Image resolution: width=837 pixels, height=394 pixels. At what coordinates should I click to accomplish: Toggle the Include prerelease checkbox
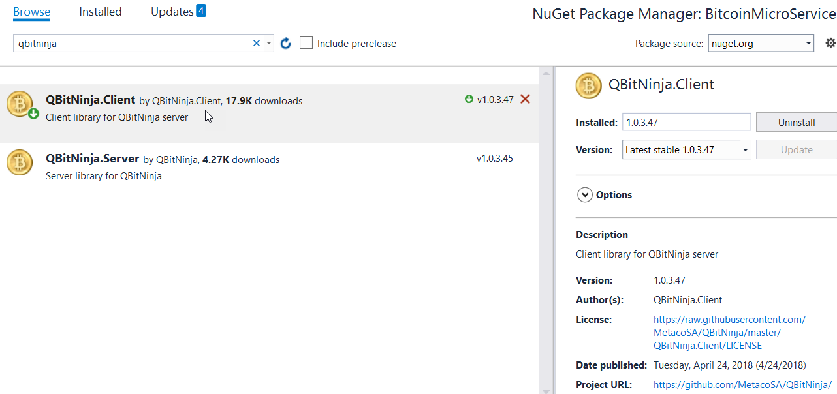(306, 43)
